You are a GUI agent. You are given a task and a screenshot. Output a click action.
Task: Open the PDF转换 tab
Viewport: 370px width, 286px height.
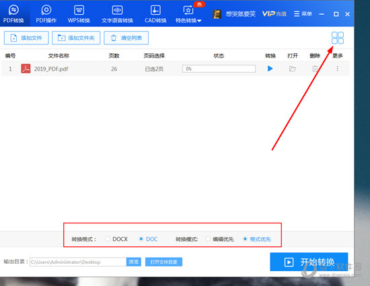pyautogui.click(x=13, y=14)
